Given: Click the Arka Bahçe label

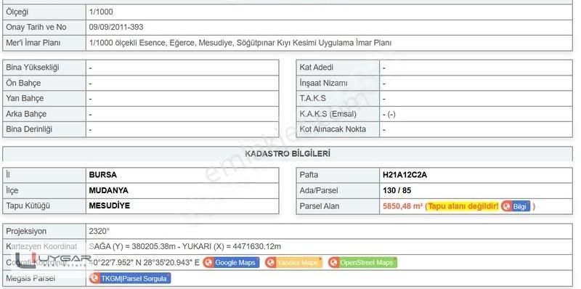Looking at the screenshot, I should coord(26,114).
